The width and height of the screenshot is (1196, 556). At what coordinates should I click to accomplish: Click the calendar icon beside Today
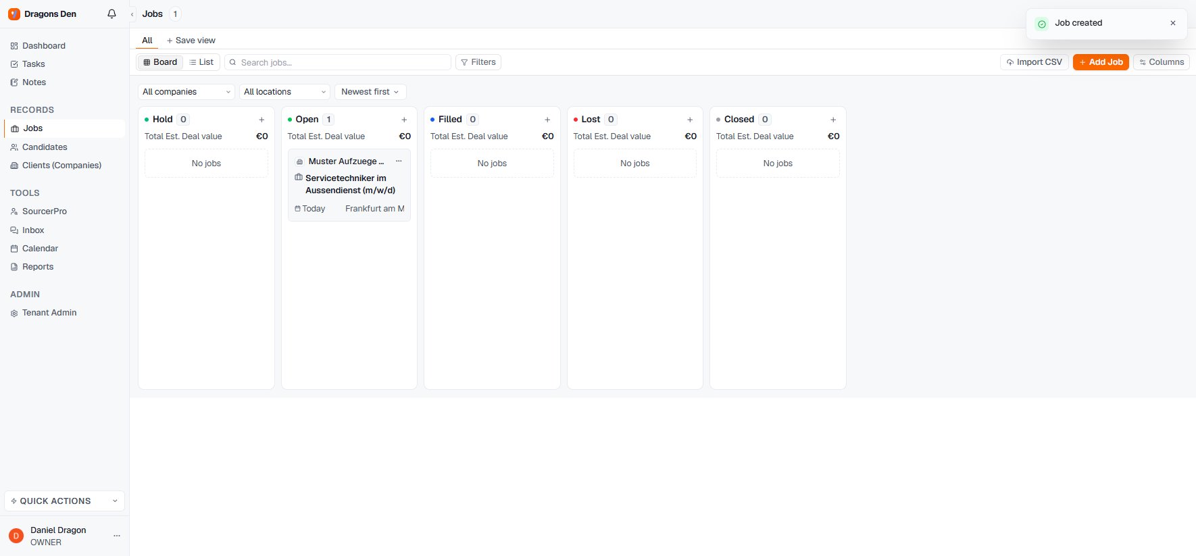(297, 209)
